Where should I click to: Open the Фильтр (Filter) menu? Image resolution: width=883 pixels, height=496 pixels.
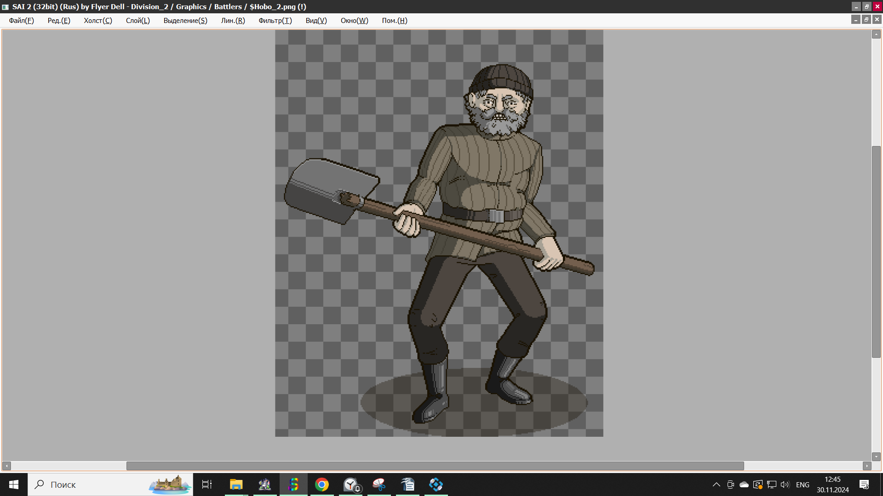coord(275,21)
